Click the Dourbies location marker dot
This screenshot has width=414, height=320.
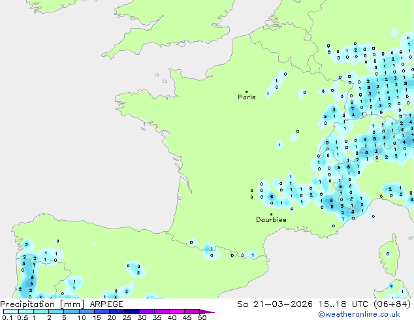(271, 214)
